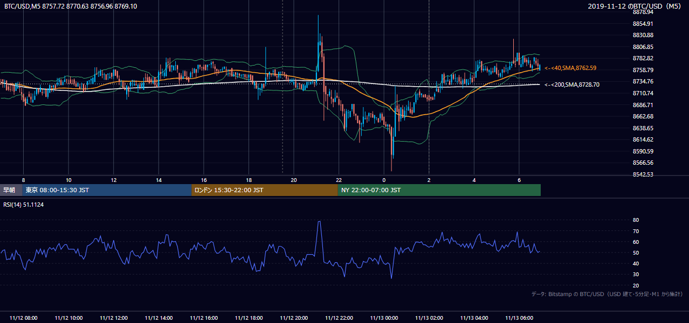The image size is (689, 323).
Task: Click RSI scale value 40
Action: [636, 263]
